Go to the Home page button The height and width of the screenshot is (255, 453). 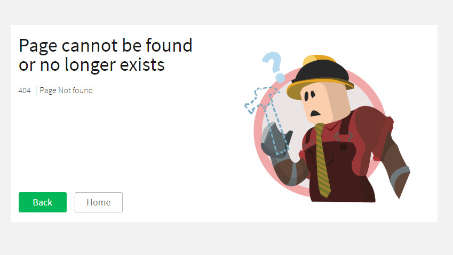click(99, 202)
